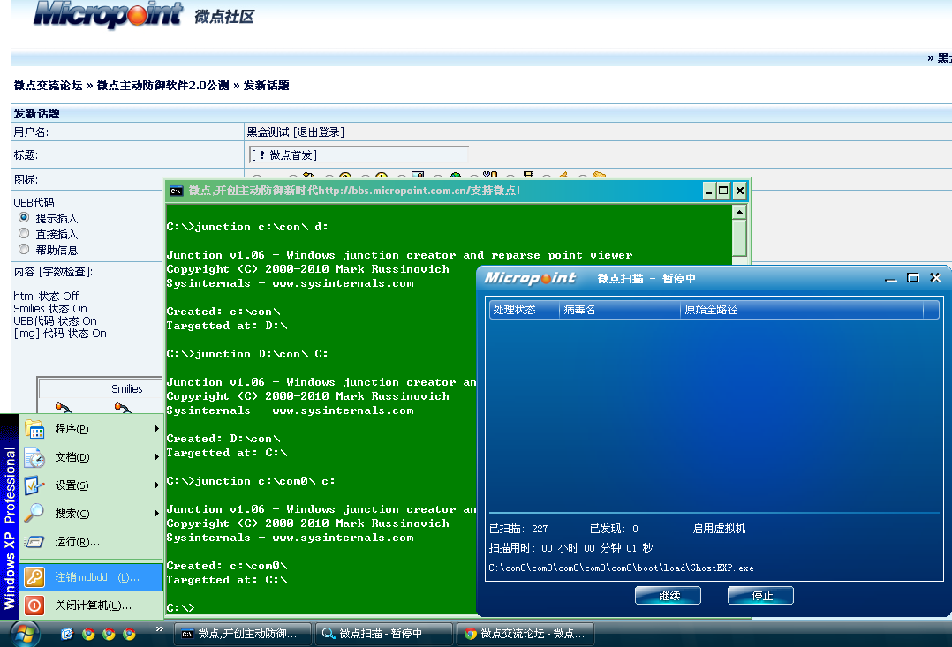Image resolution: width=952 pixels, height=647 pixels.
Task: Click the 启用虚拟机 status text
Action: (719, 529)
